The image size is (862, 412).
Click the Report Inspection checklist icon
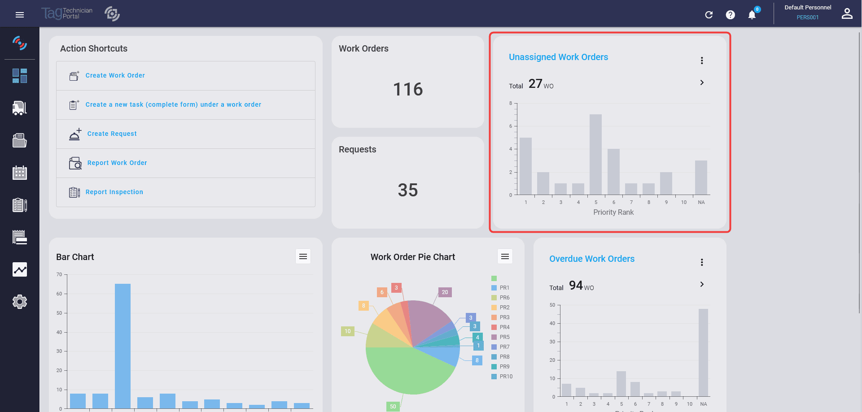[74, 192]
